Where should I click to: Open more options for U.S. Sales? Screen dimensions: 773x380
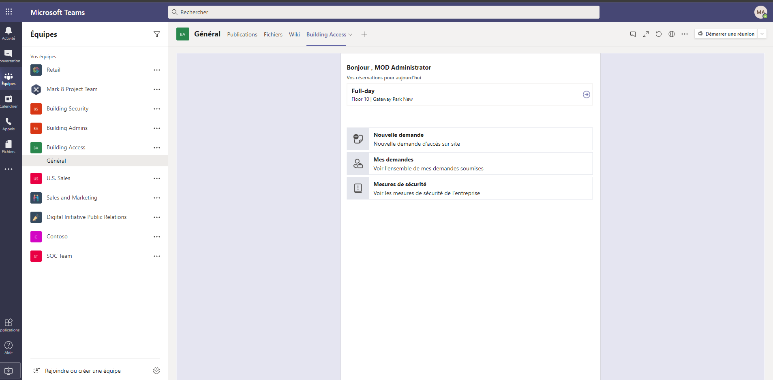(157, 178)
